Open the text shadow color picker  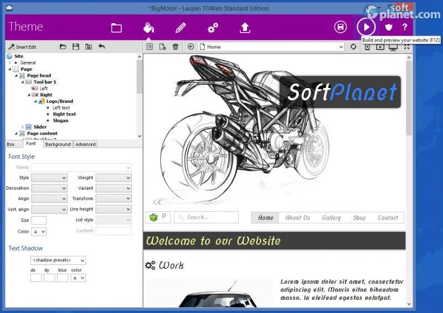tap(78, 278)
